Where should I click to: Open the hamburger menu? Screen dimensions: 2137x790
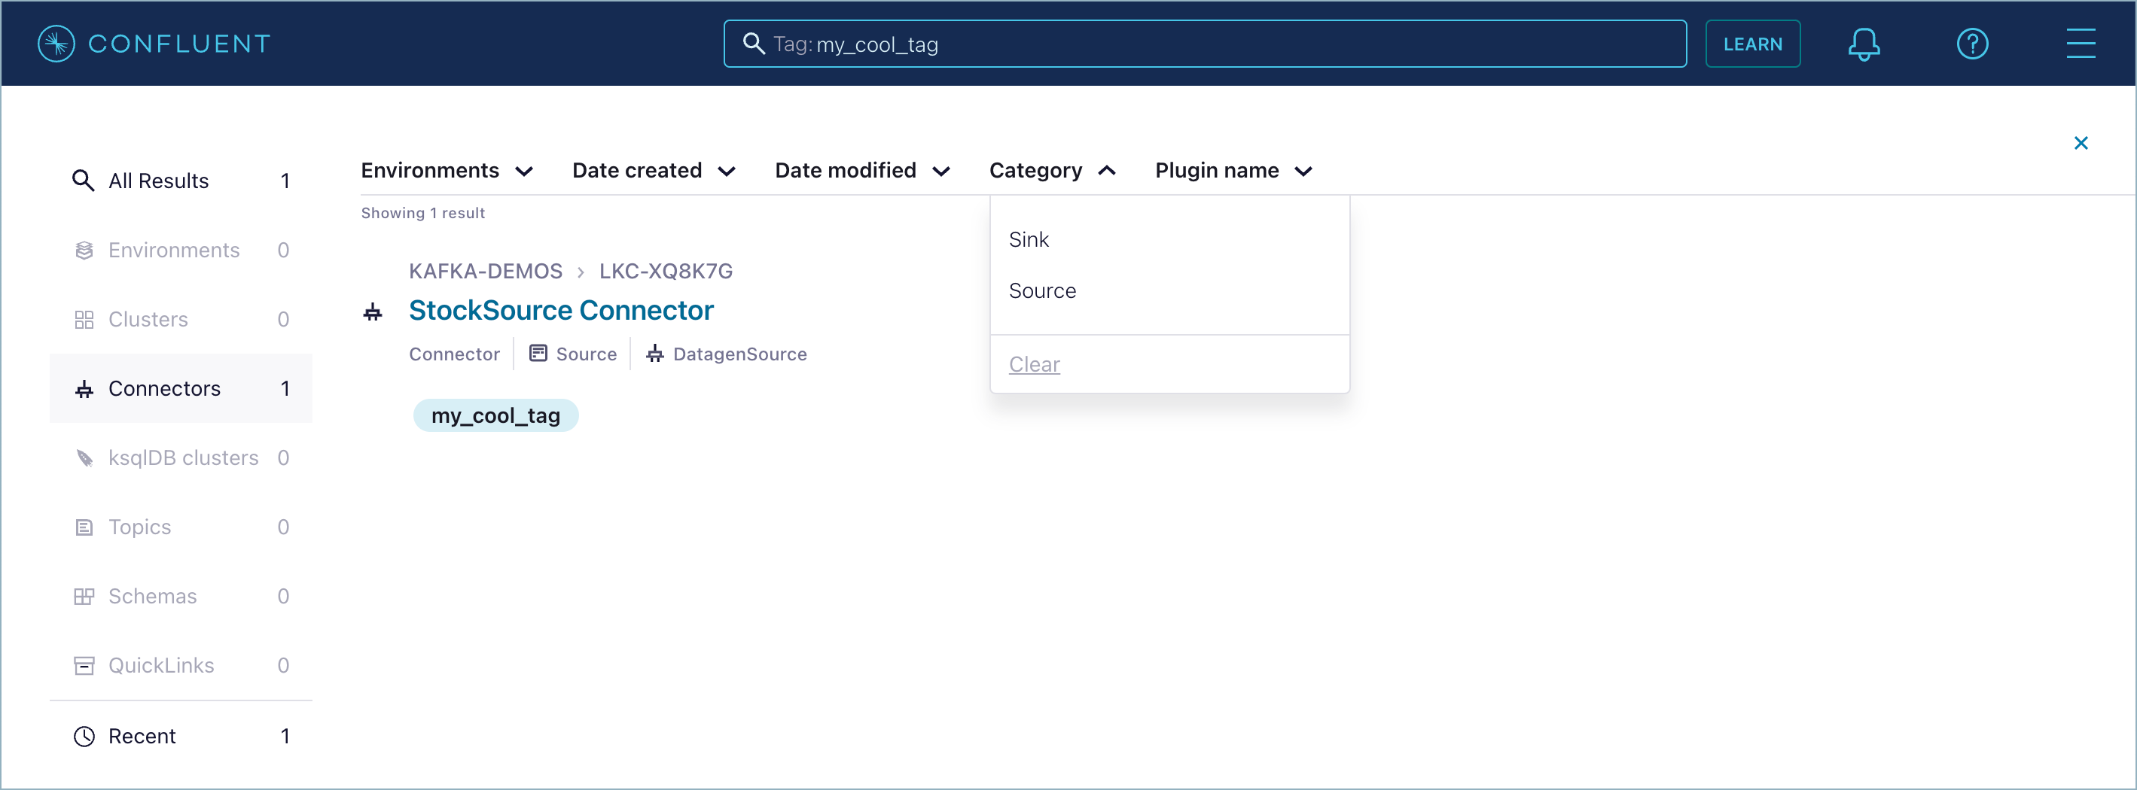(x=2081, y=44)
